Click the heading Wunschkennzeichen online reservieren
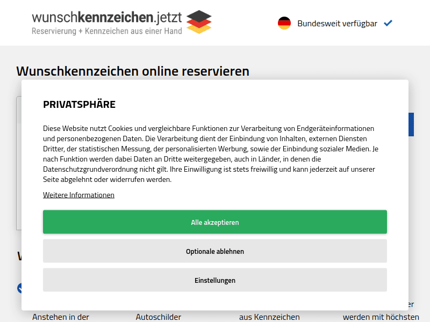Viewport: 430px width, 322px height. [x=132, y=71]
